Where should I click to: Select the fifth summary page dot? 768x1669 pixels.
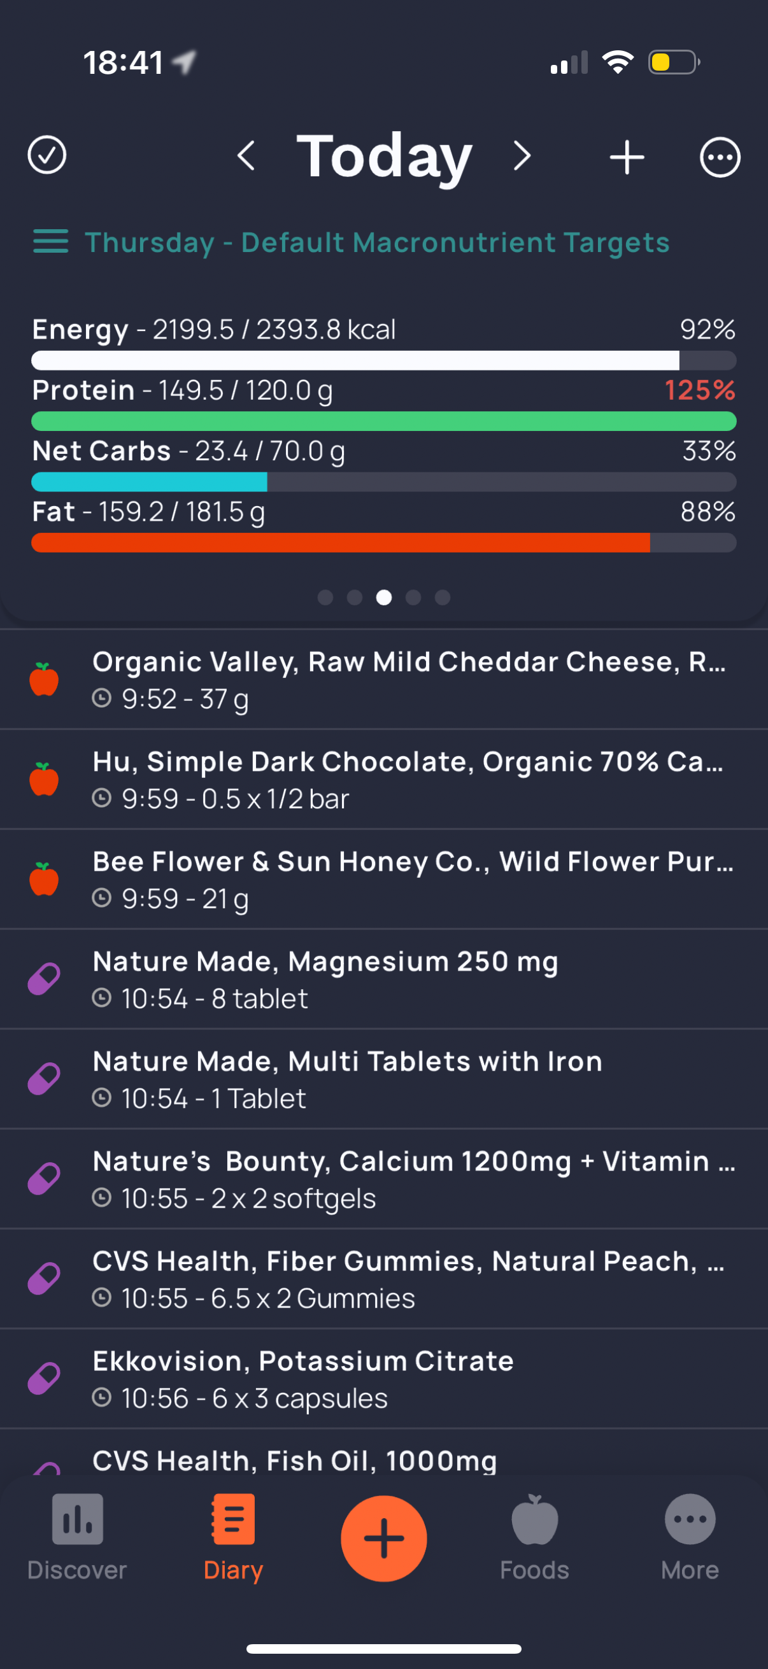pos(443,597)
